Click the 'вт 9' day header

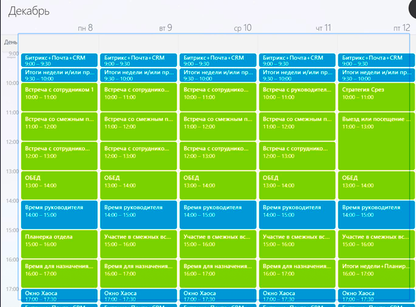click(166, 28)
